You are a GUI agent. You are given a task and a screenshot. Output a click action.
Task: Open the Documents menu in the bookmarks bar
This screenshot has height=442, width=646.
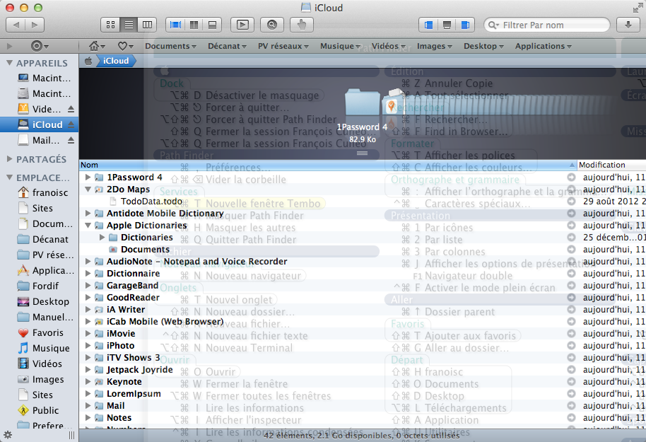170,46
